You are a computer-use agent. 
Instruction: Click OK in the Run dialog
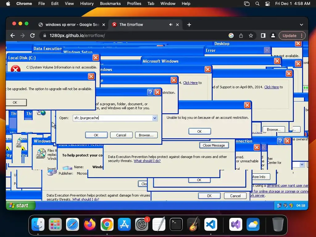(x=96, y=135)
